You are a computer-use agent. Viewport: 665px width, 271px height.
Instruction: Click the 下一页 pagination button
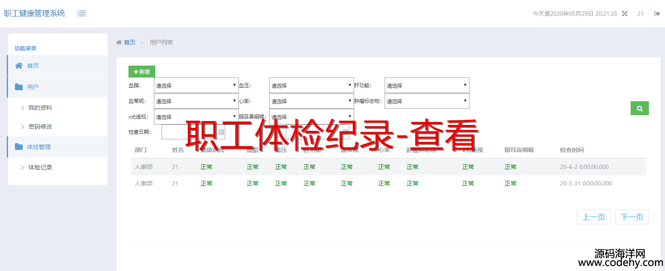(x=631, y=217)
